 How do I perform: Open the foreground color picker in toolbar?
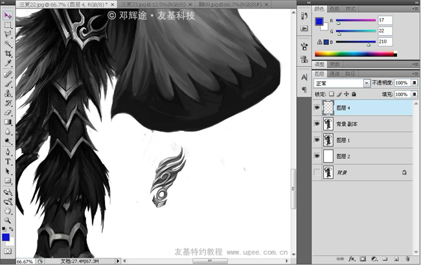[6, 237]
